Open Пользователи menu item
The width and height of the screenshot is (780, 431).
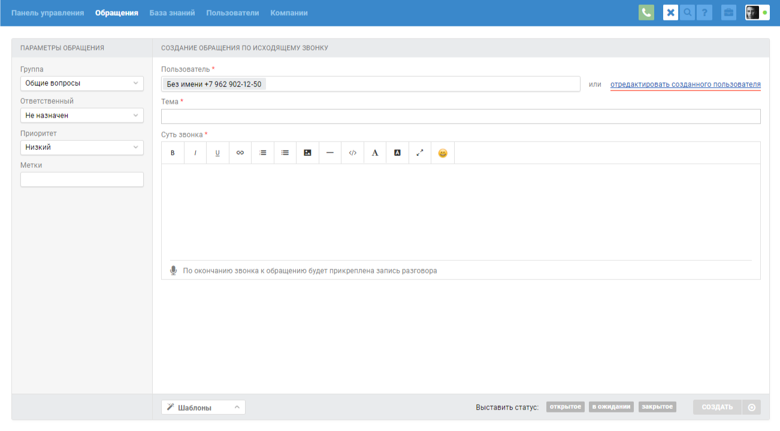pyautogui.click(x=232, y=13)
